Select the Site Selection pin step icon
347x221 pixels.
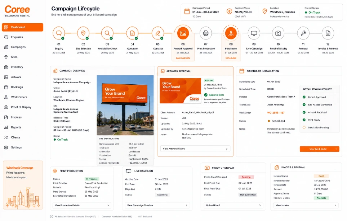pyautogui.click(x=83, y=33)
